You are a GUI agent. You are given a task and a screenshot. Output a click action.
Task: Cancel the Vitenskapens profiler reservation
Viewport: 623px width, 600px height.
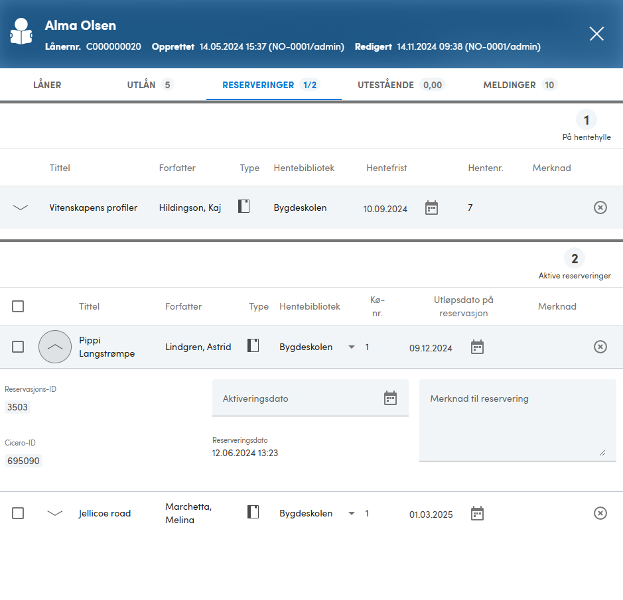(600, 208)
